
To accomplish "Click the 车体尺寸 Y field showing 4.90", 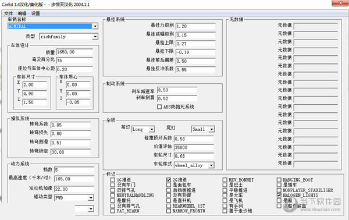I will (35, 94).
